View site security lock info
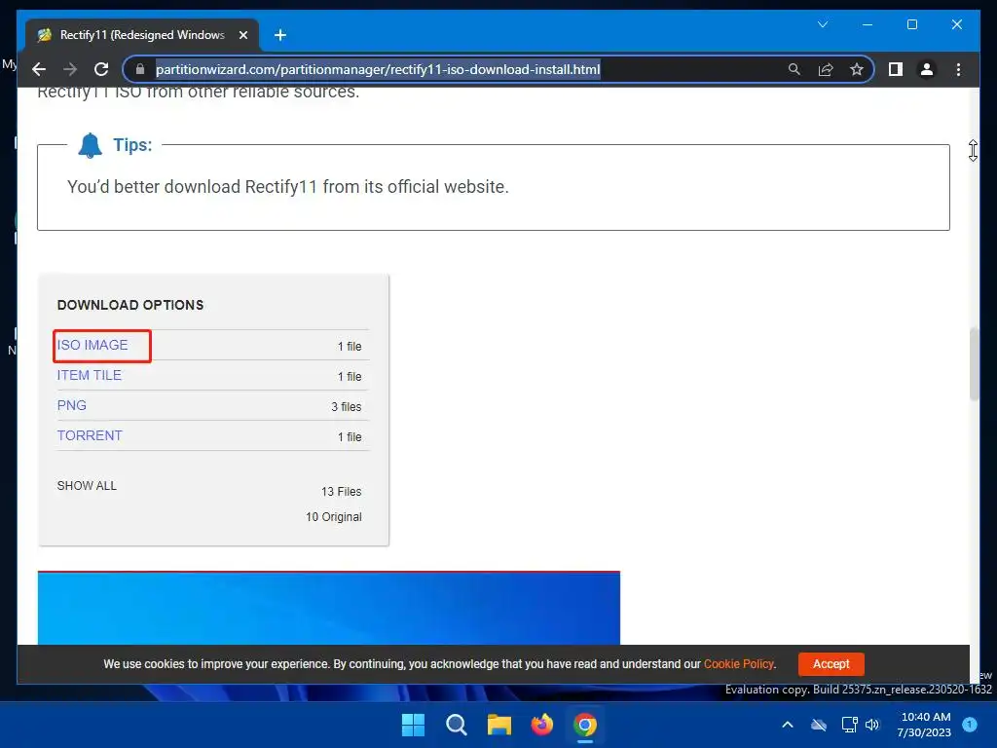997x748 pixels. point(140,69)
